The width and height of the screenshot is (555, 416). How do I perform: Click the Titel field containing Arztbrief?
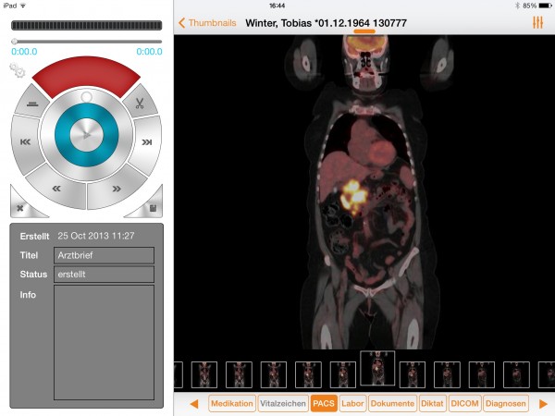pos(103,255)
